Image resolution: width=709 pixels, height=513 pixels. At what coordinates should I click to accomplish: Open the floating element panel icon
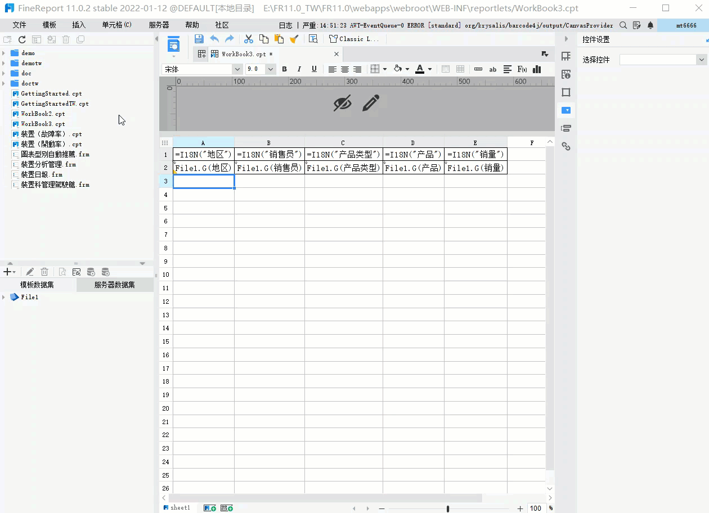pyautogui.click(x=566, y=92)
